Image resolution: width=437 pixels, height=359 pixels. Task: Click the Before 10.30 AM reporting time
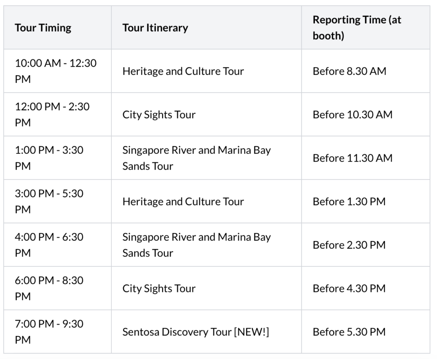(353, 115)
